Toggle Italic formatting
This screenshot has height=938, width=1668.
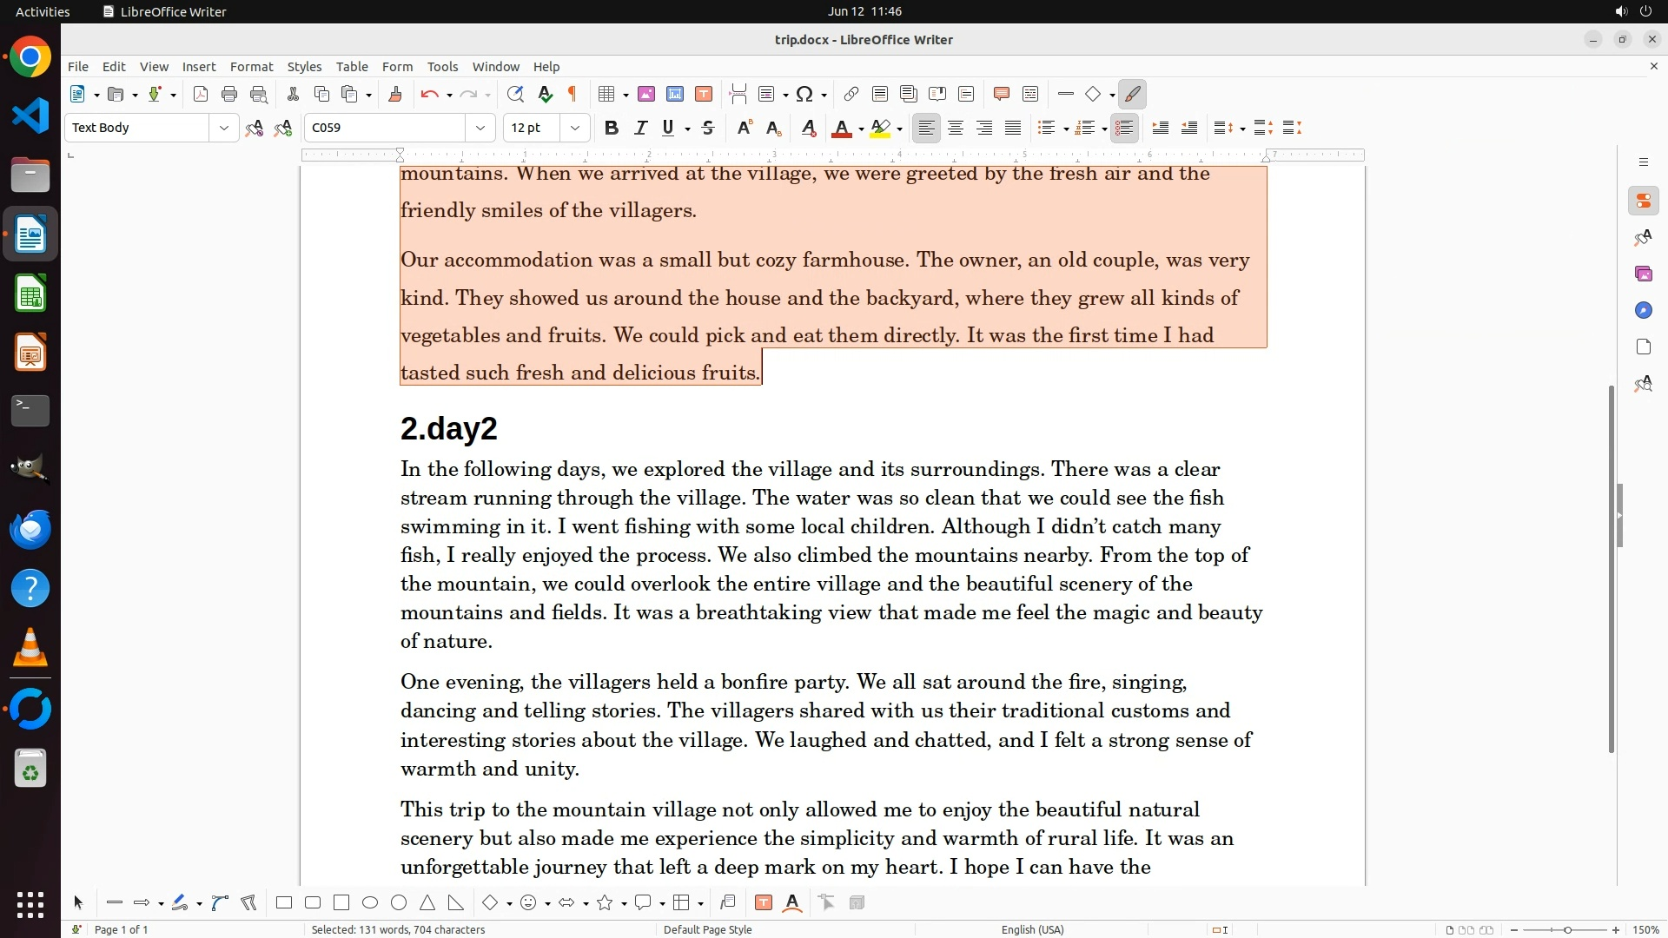tap(640, 129)
